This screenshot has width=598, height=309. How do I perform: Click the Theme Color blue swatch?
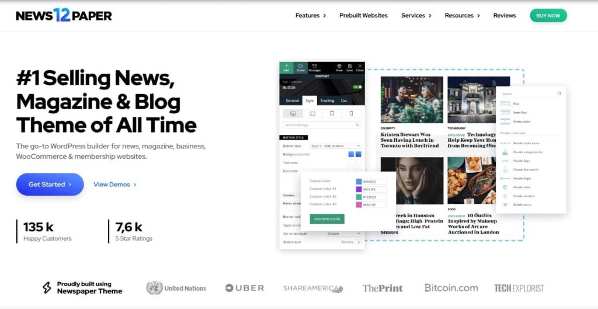click(359, 182)
